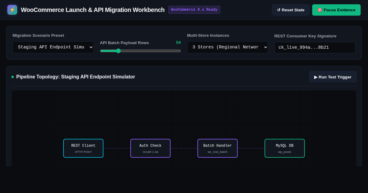Open the Multi-Store Instances dropdown
Image resolution: width=368 pixels, height=193 pixels.
(x=228, y=47)
